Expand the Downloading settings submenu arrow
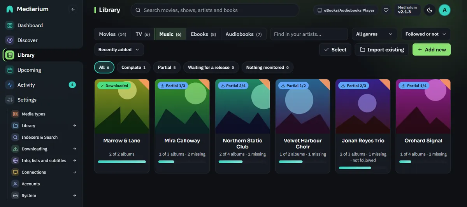467x207 pixels. tap(75, 149)
